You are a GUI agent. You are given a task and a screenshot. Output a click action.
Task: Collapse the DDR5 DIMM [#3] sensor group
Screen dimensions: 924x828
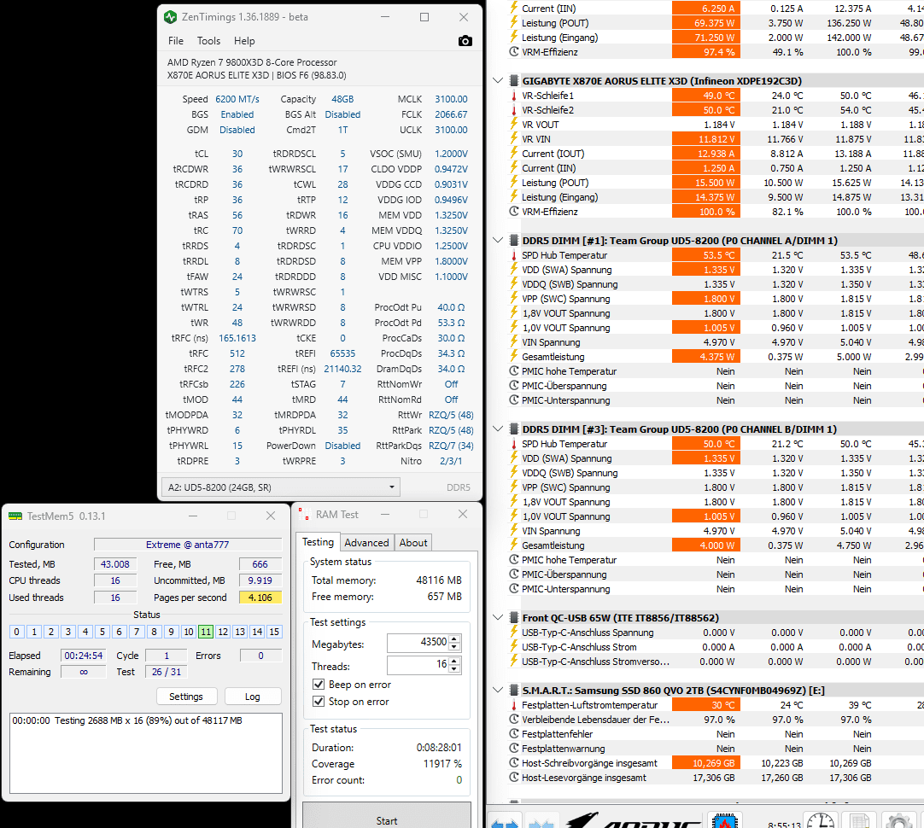click(498, 429)
